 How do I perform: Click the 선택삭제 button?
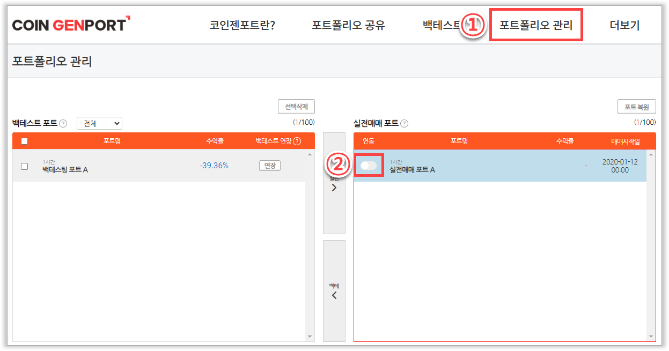point(296,107)
